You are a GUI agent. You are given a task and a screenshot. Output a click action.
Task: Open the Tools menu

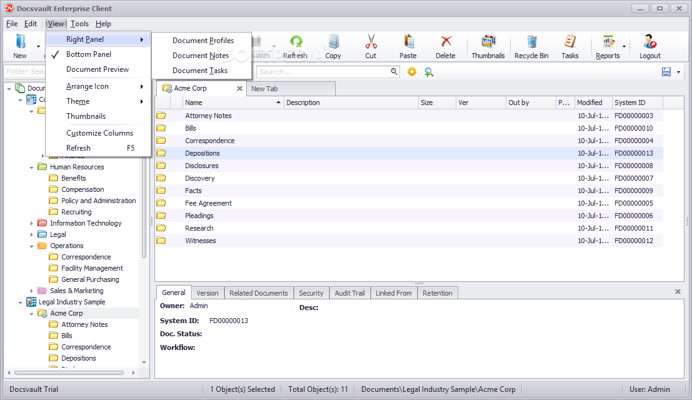[79, 24]
